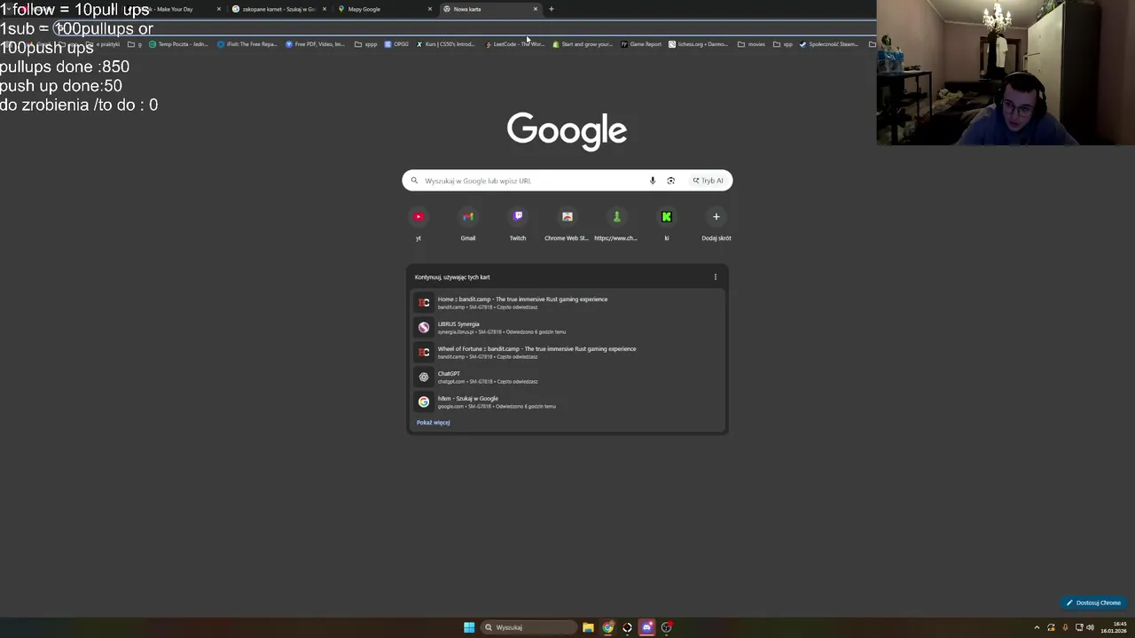
Task: Open the yt YouTube shortcut tile
Action: 419,223
